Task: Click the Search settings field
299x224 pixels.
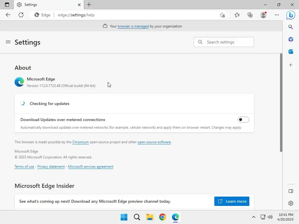Action: point(224,42)
